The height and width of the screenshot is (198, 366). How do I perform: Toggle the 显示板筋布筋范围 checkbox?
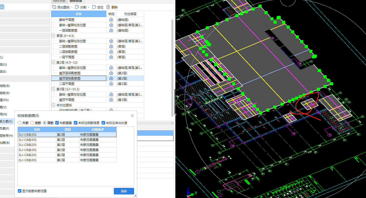coord(20,191)
